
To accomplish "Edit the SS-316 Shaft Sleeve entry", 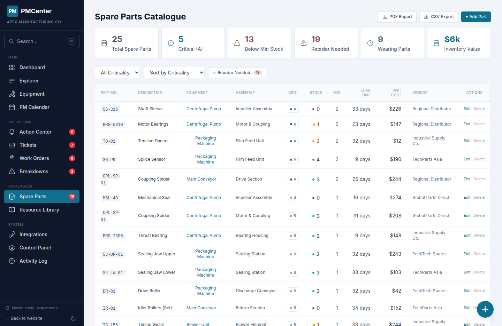I will coord(467,109).
